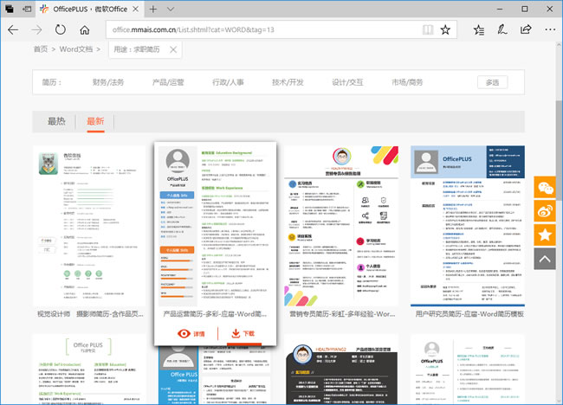Screen dimensions: 563x405
Task: Filter resumes by 市场/商务
Action: point(407,82)
